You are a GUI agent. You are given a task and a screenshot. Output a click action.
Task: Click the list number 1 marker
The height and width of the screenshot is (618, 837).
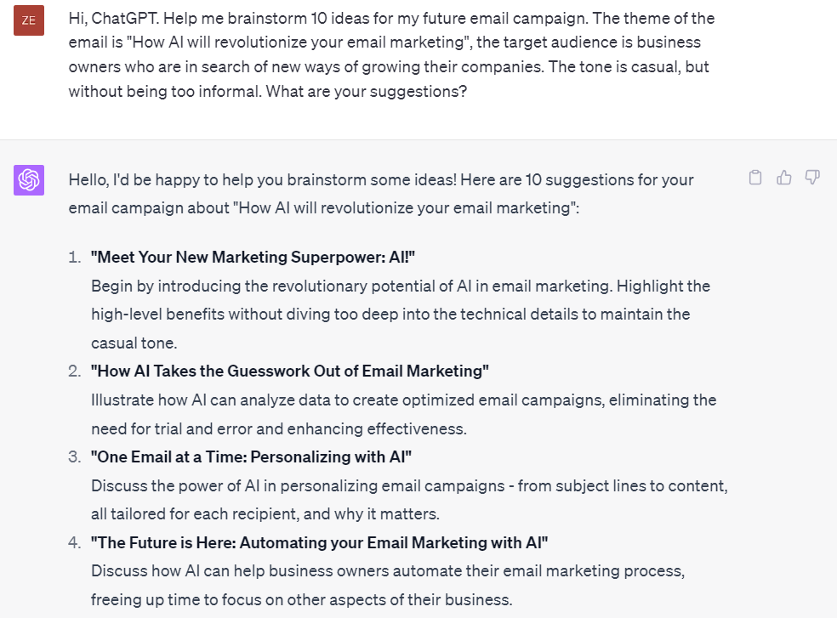75,258
